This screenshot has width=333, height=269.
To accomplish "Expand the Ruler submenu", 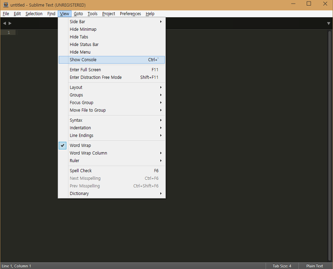I will coord(112,161).
